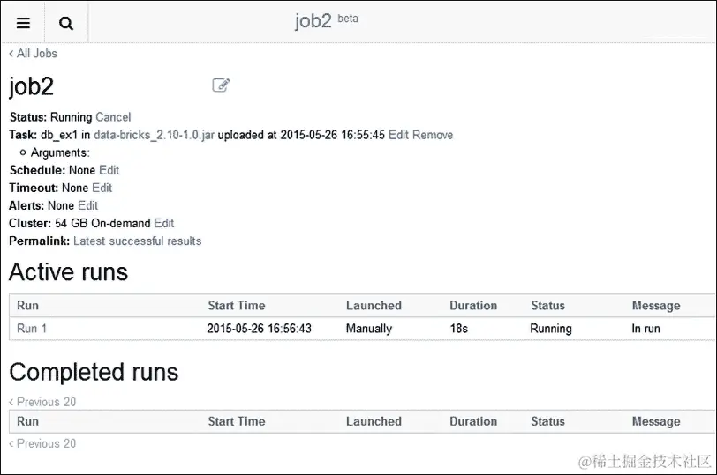
Task: Remove the task jar
Action: 433,135
